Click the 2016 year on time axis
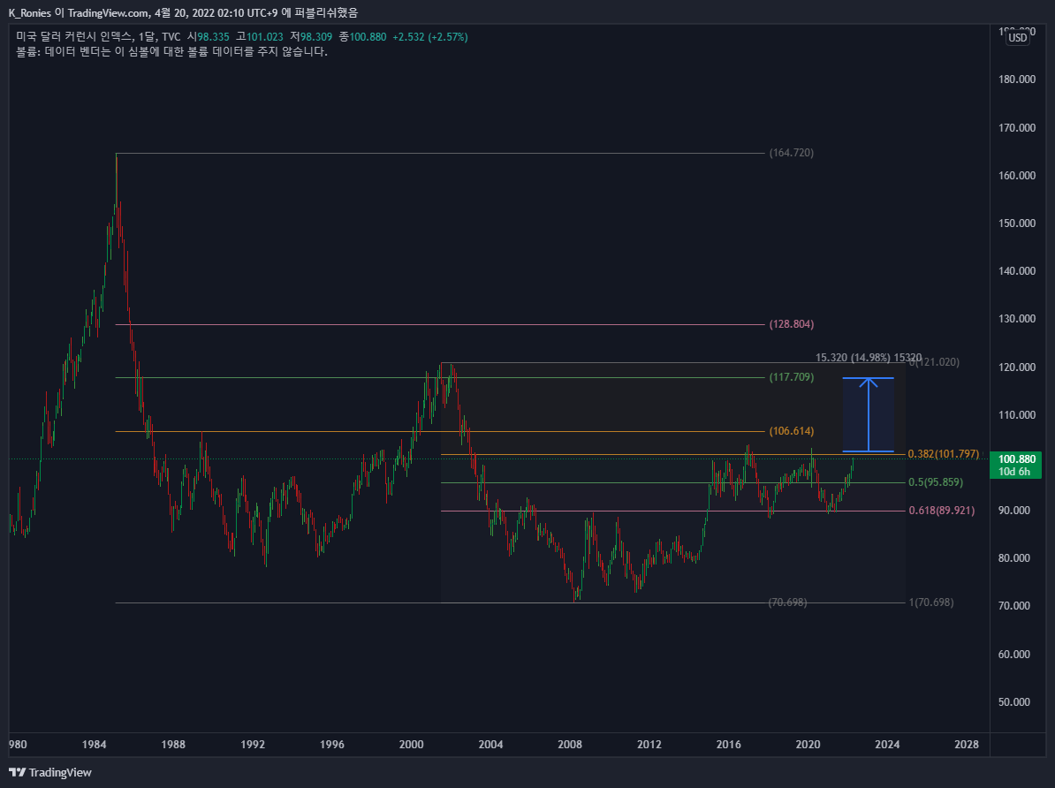This screenshot has width=1055, height=788. (x=729, y=744)
